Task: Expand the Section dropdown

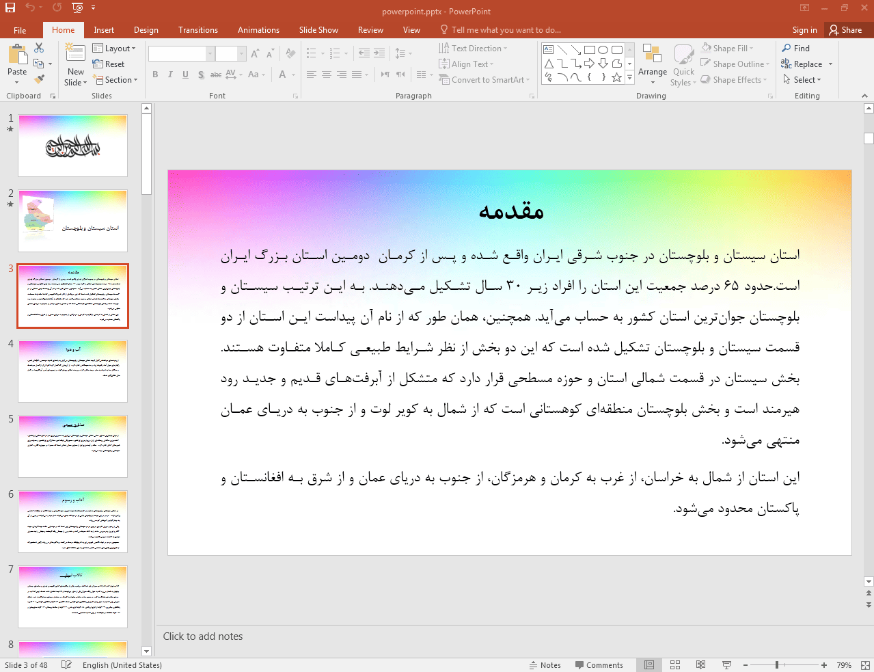Action: click(115, 80)
